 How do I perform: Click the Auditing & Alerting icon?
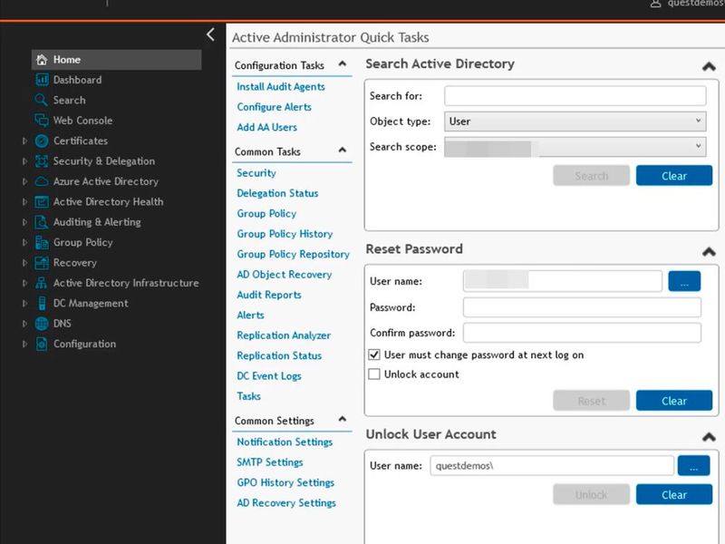(x=42, y=222)
